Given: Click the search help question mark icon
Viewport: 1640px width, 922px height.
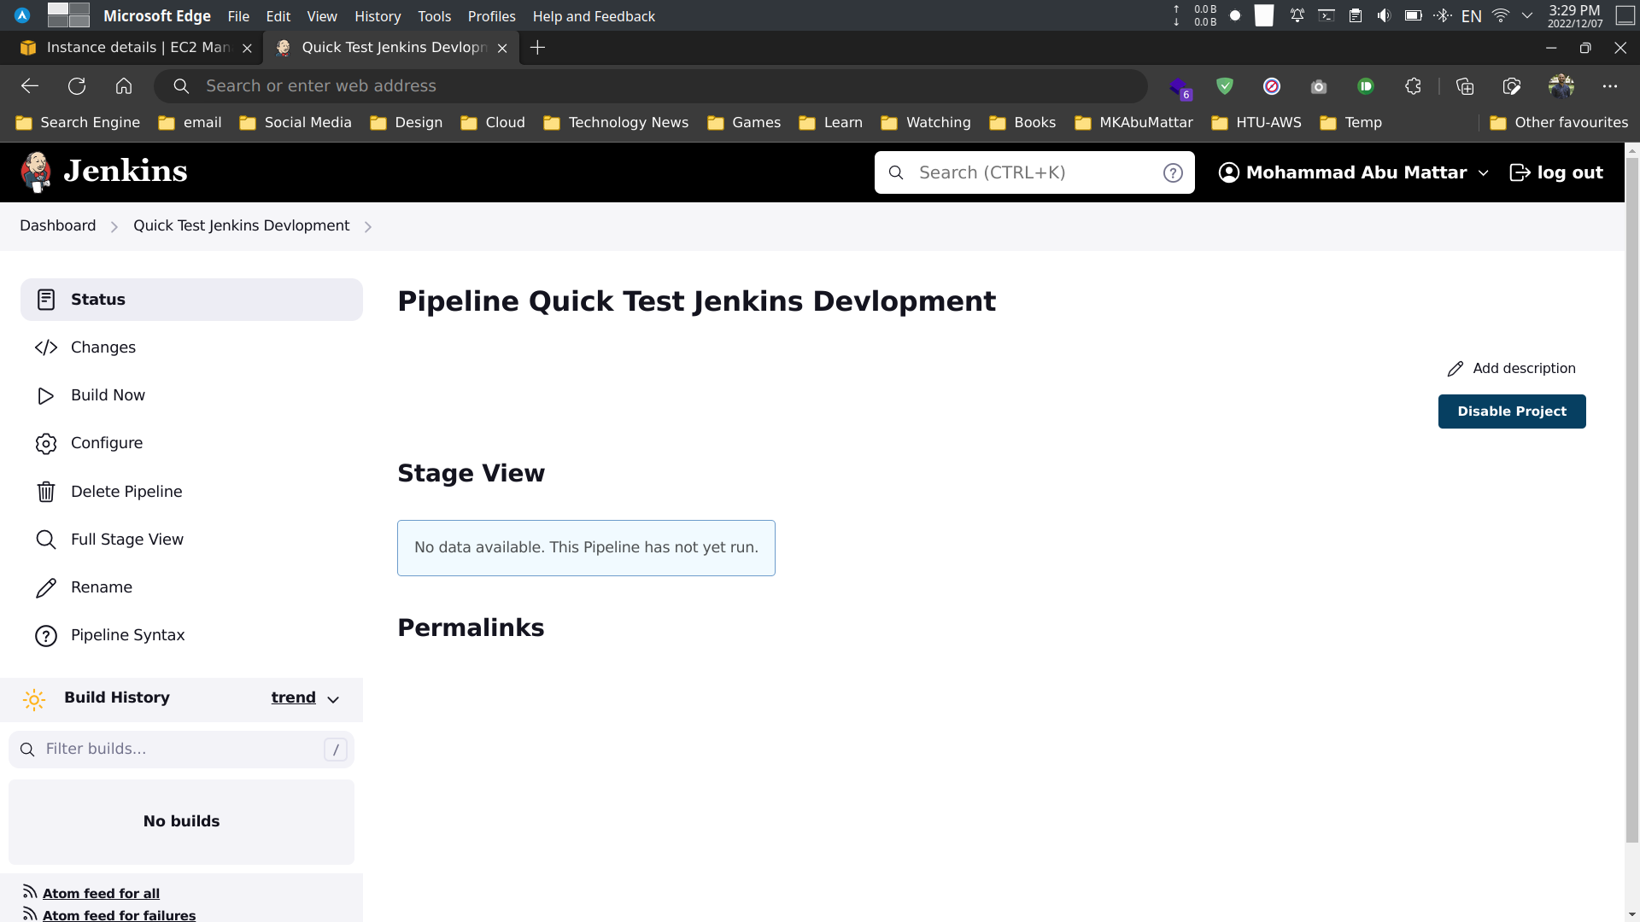Looking at the screenshot, I should (1173, 172).
